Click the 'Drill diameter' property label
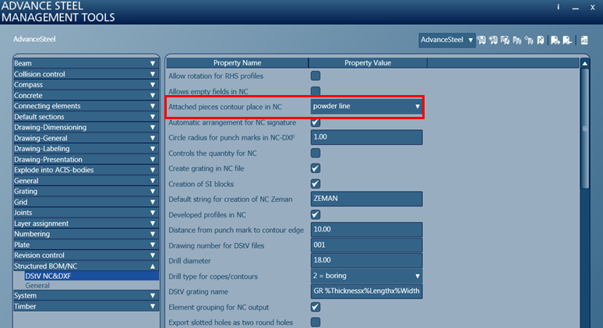This screenshot has width=603, height=328. coord(189,261)
